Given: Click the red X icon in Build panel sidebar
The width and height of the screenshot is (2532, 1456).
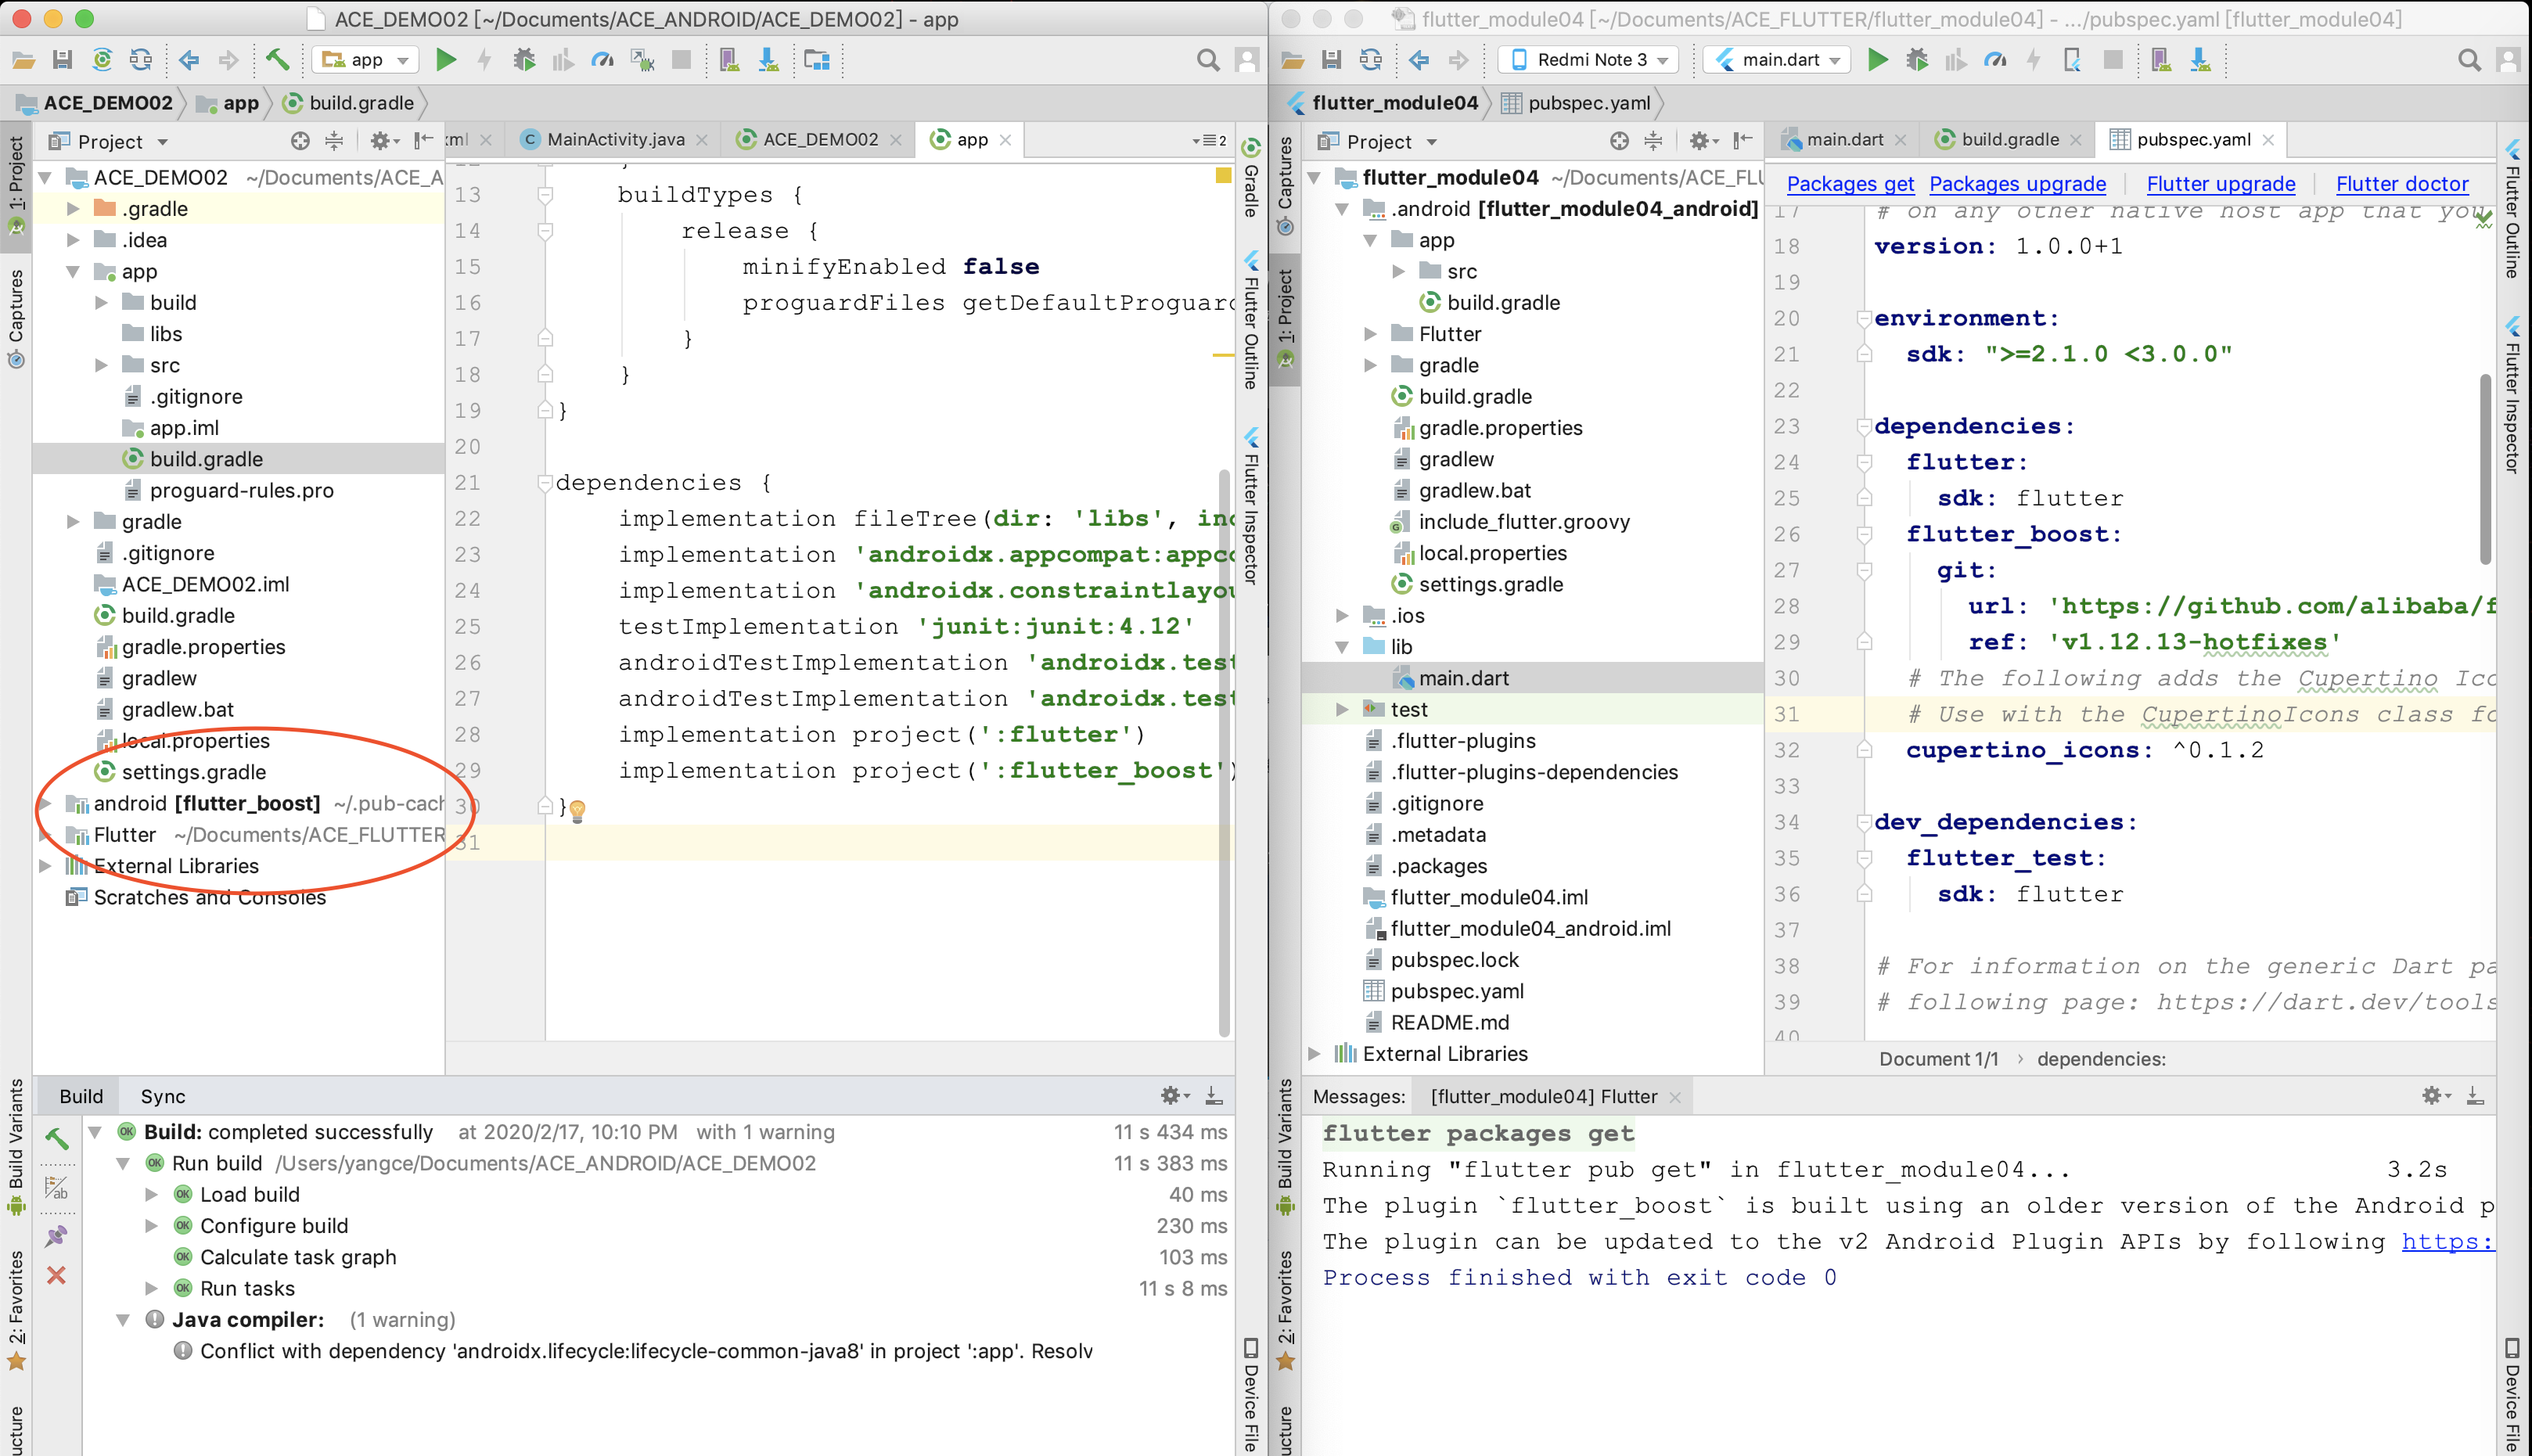Looking at the screenshot, I should (56, 1275).
